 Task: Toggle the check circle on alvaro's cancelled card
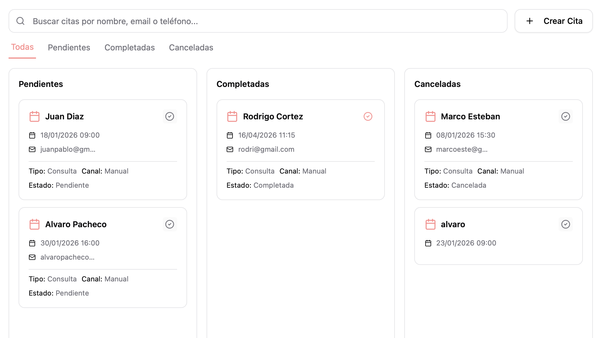click(x=565, y=224)
